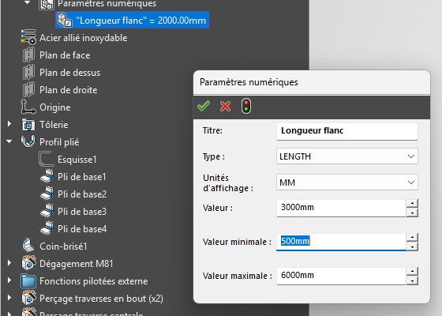Click the Valeur field 3000mm

[341, 208]
